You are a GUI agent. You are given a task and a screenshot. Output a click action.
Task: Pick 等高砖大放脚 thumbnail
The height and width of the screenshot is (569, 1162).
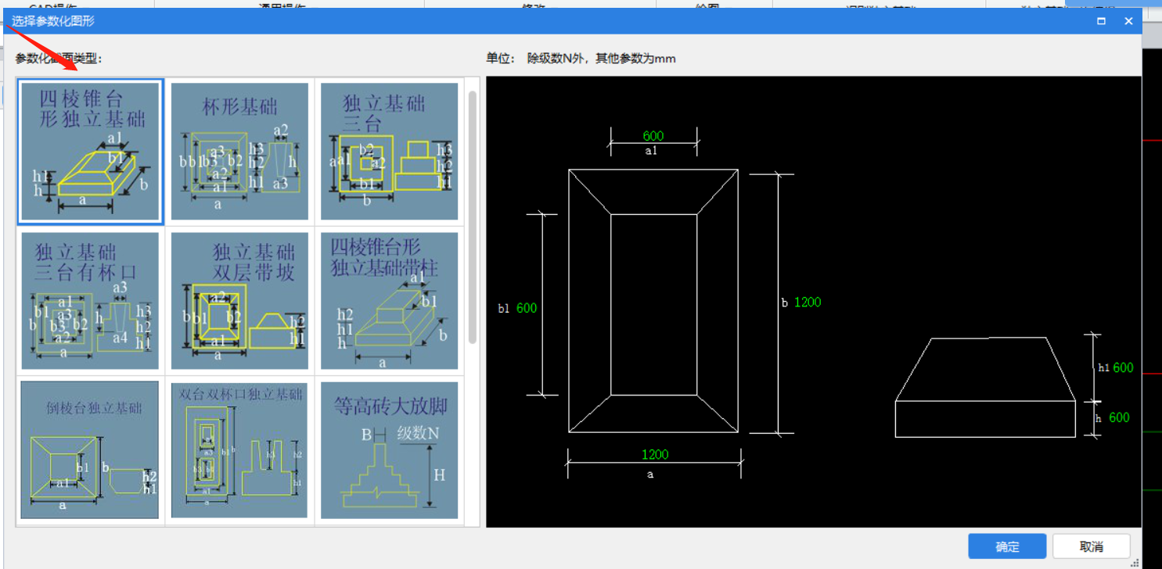[389, 450]
